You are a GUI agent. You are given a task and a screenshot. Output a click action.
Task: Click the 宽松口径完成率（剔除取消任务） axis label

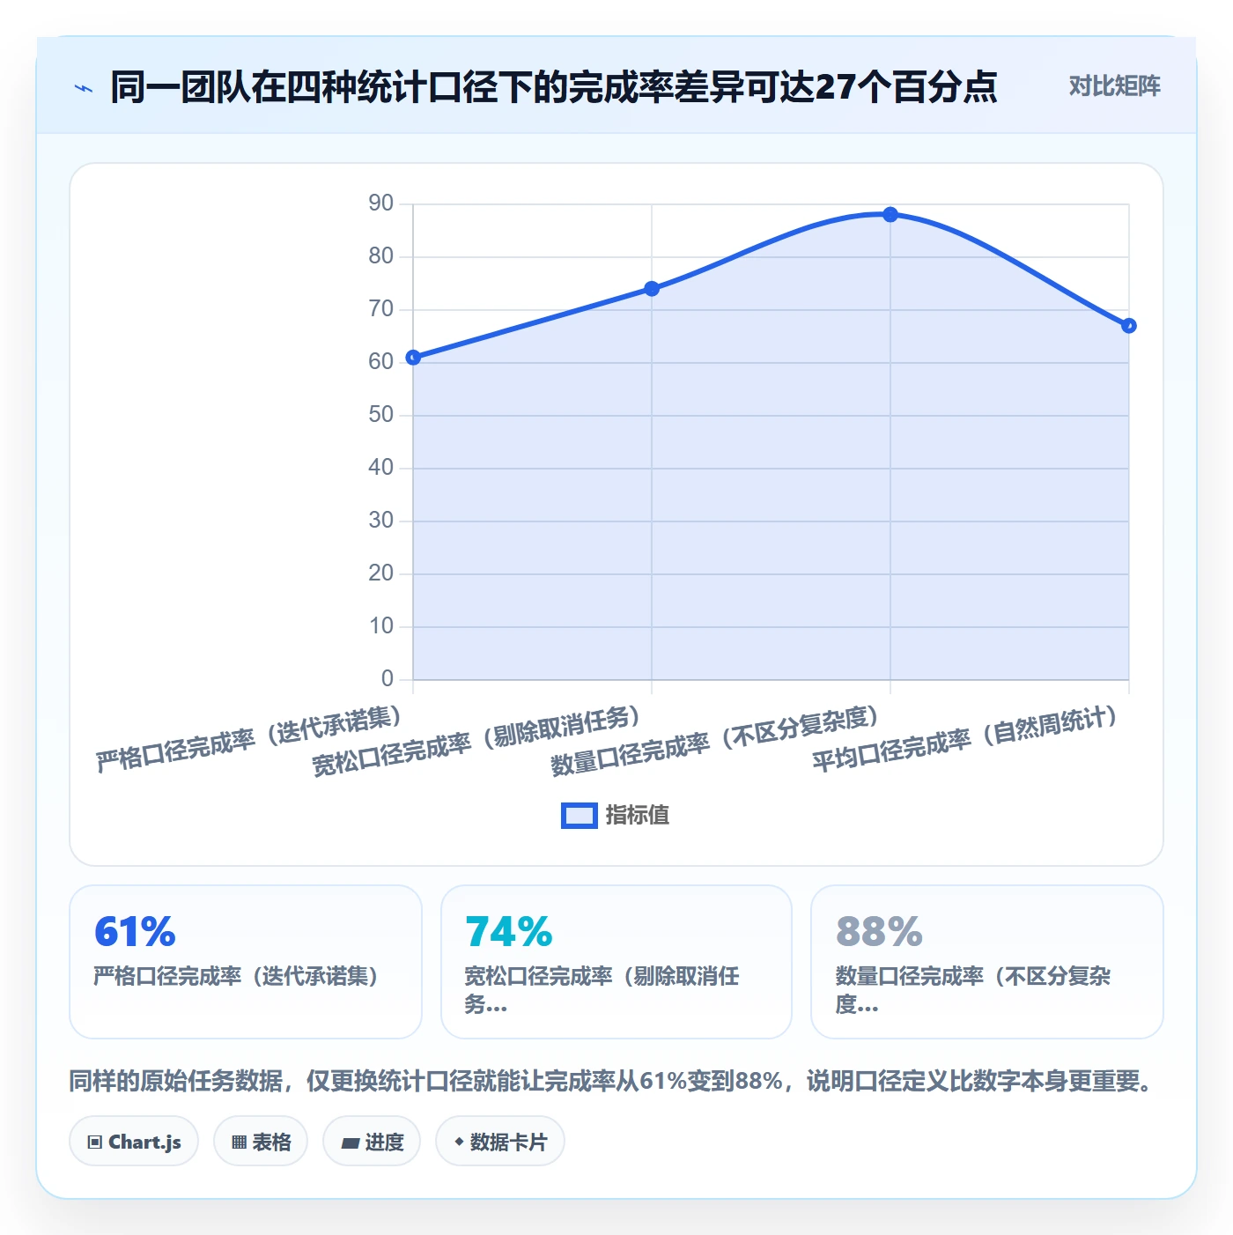[x=476, y=742]
